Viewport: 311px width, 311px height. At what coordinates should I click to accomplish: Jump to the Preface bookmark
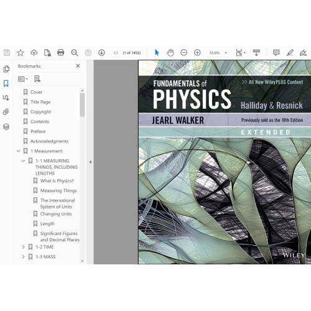38,131
